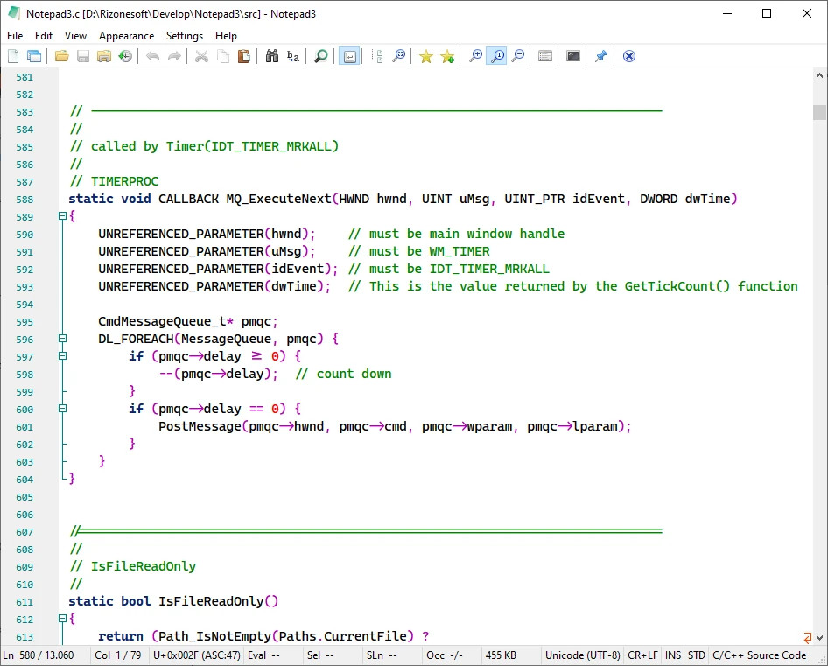Click the Zoom out magnifier icon

(x=518, y=56)
